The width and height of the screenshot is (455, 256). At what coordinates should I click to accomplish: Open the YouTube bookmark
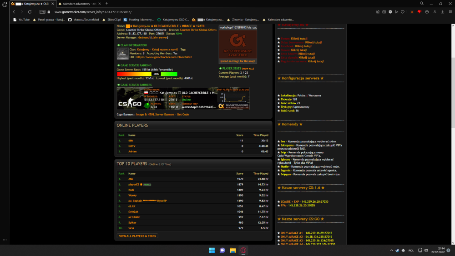pyautogui.click(x=21, y=20)
